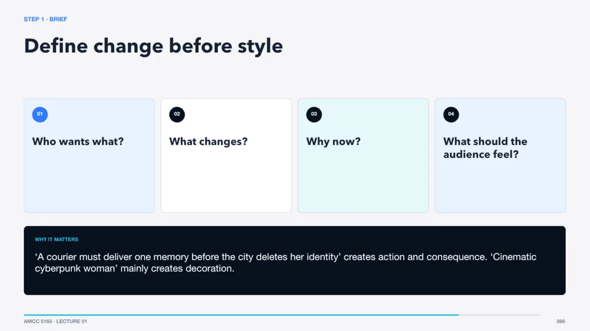Click the black 03 number badge

point(314,115)
